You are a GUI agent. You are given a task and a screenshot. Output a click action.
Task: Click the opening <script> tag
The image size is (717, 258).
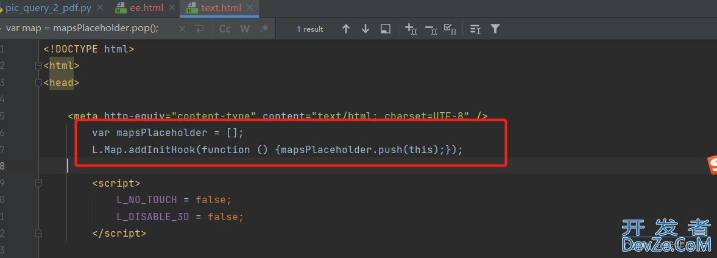pos(116,184)
